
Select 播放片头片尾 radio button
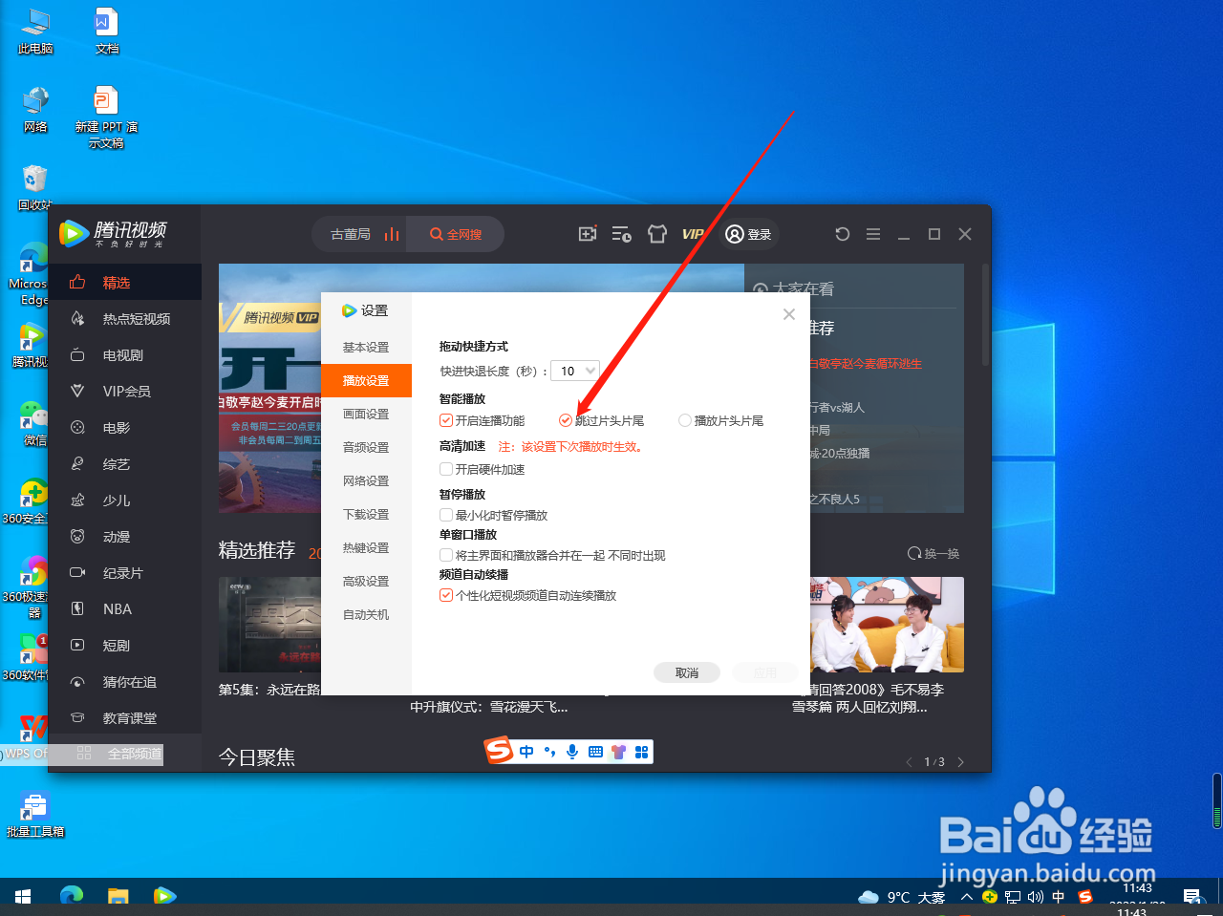[684, 420]
